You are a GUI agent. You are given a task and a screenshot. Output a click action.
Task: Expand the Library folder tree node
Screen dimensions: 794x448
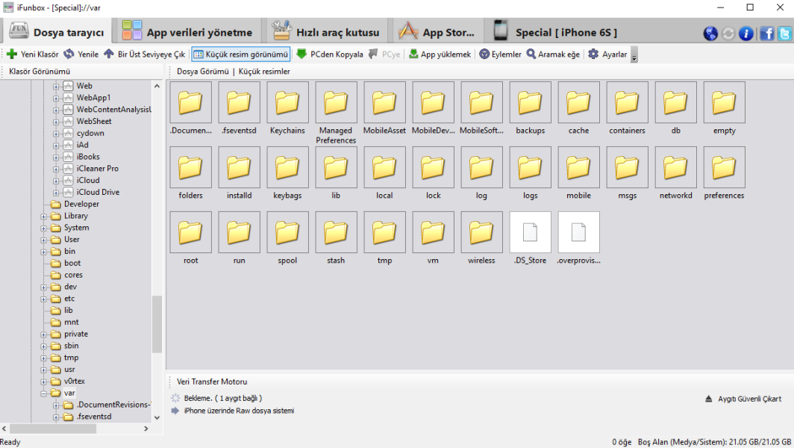pos(44,216)
